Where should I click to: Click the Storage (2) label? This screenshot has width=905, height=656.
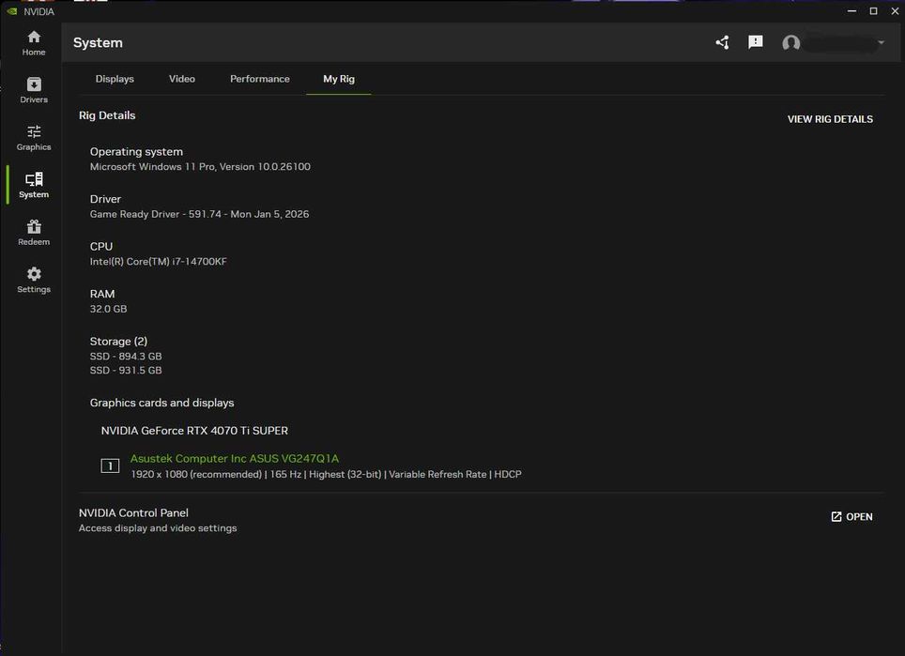click(118, 341)
